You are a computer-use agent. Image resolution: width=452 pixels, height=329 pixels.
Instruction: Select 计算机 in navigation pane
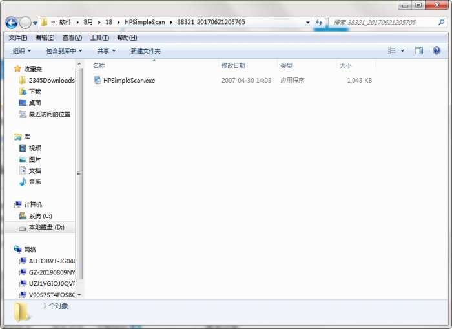[x=28, y=204]
